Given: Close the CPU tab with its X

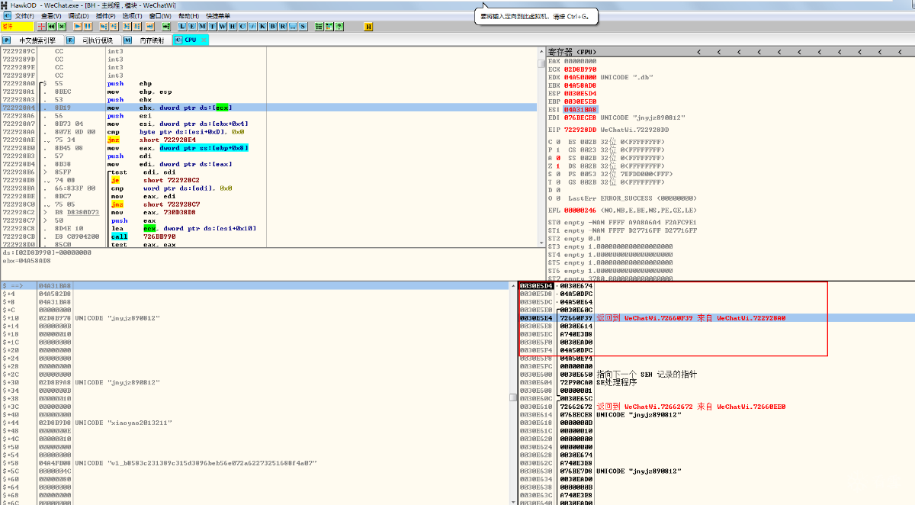Looking at the screenshot, I should pyautogui.click(x=204, y=40).
